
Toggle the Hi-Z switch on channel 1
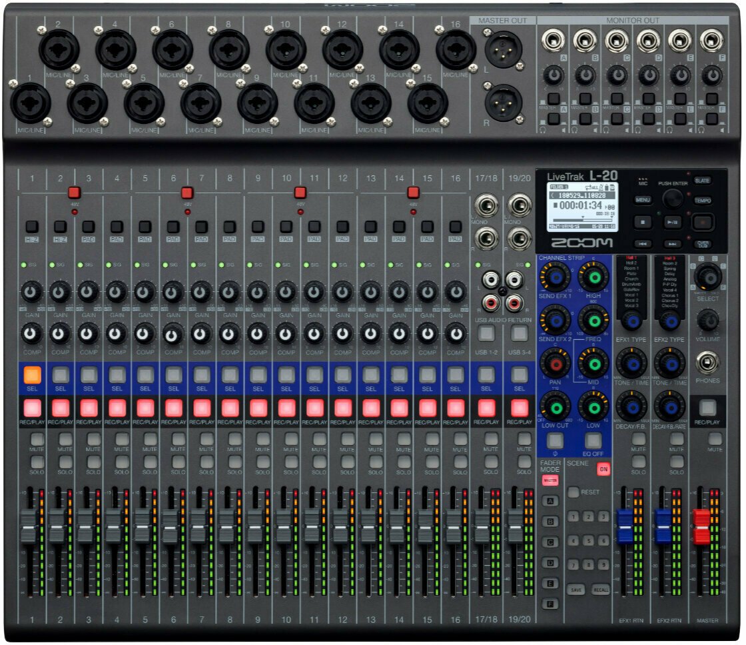pos(31,227)
